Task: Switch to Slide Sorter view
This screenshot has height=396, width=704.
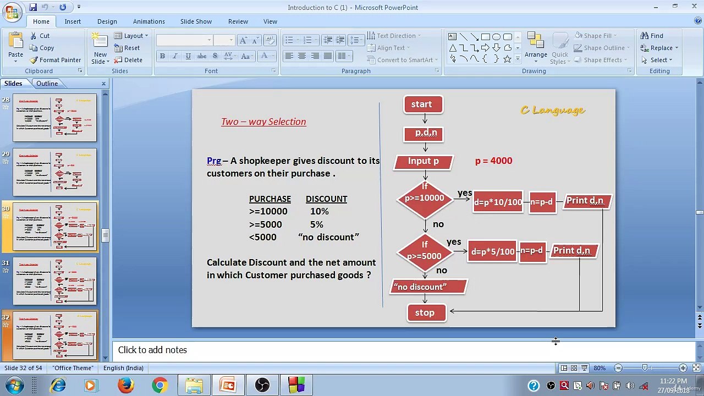Action: [x=574, y=368]
